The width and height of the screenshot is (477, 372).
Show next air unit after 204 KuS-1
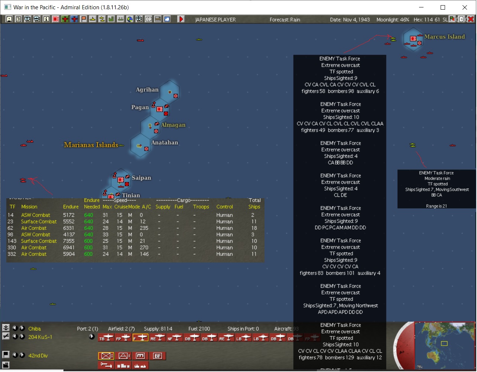point(22,337)
